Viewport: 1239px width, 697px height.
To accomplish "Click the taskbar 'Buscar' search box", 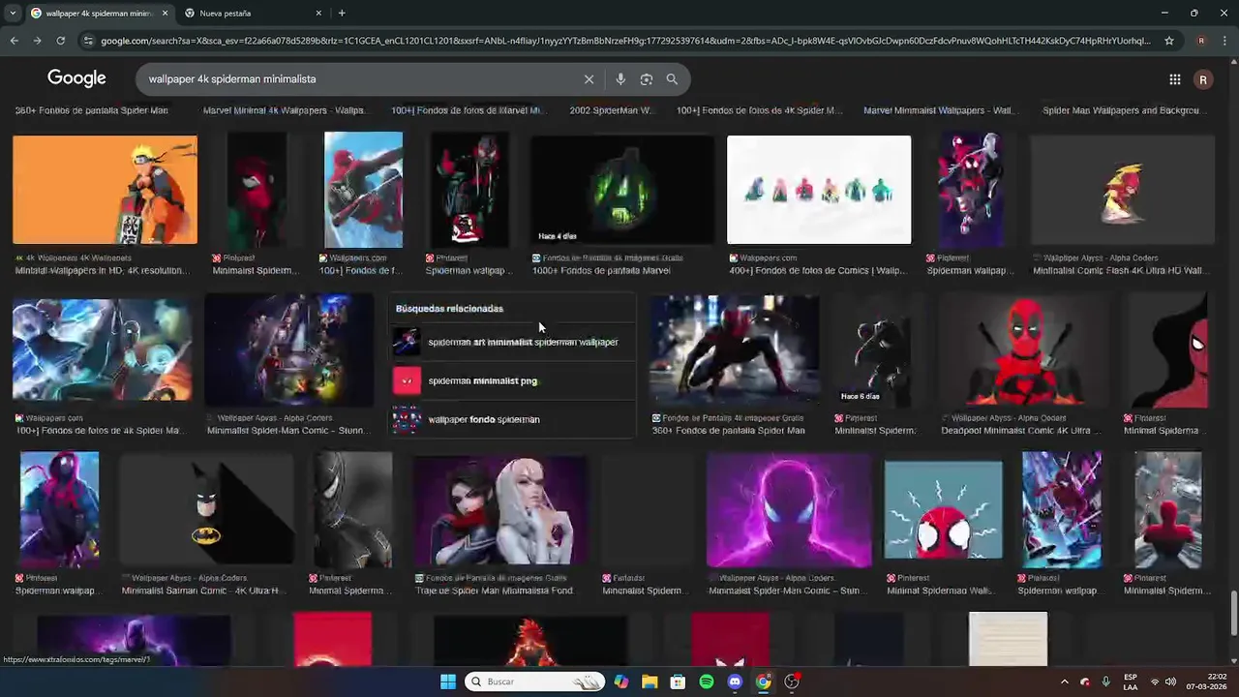I will click(534, 682).
